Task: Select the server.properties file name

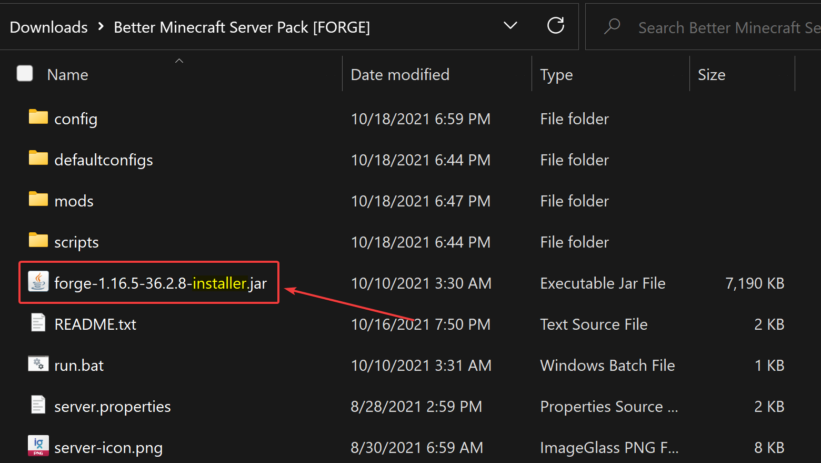Action: (113, 407)
